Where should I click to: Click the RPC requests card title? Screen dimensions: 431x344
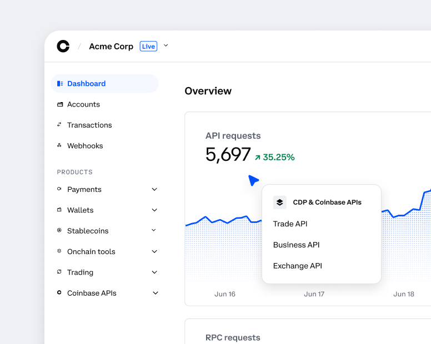233,338
